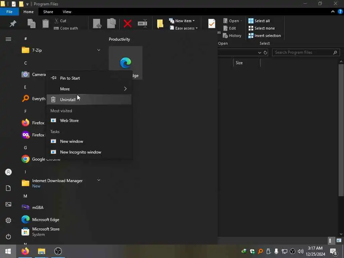Open the Open dropdown in ribbon
The width and height of the screenshot is (344, 258).
(233, 21)
